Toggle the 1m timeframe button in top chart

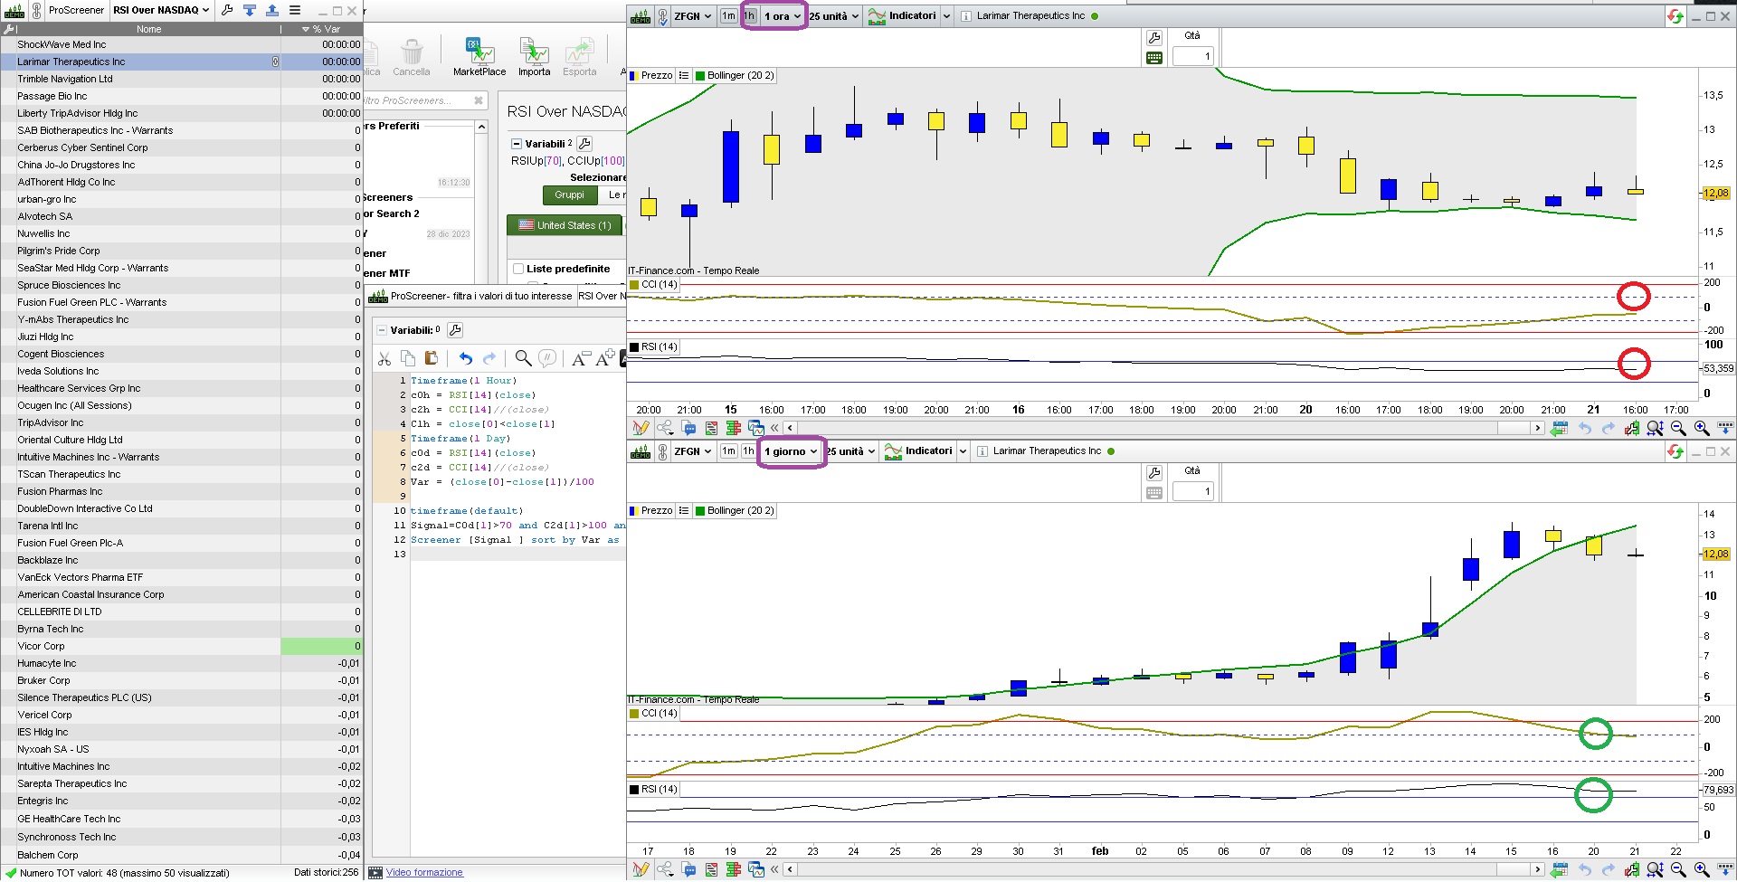coord(728,16)
